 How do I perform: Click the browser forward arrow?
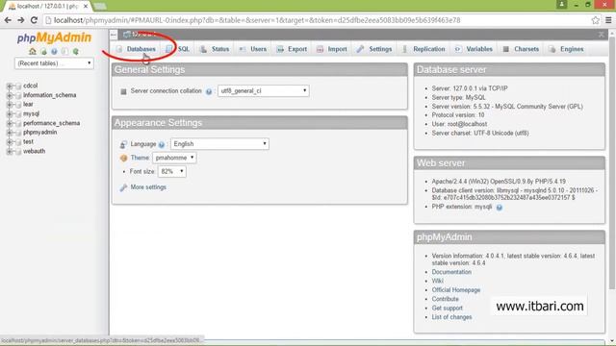click(x=21, y=20)
